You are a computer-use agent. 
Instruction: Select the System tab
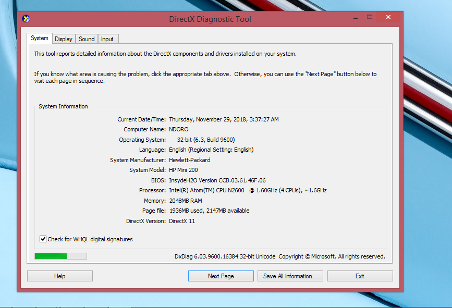(x=39, y=38)
